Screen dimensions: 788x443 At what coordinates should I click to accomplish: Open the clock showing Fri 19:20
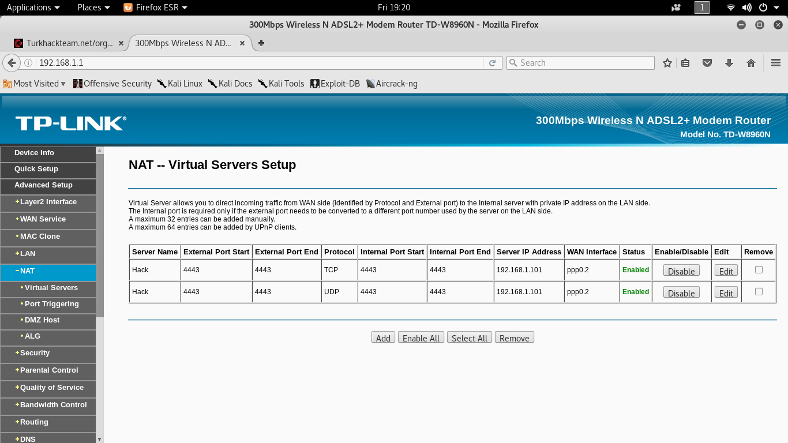click(394, 7)
